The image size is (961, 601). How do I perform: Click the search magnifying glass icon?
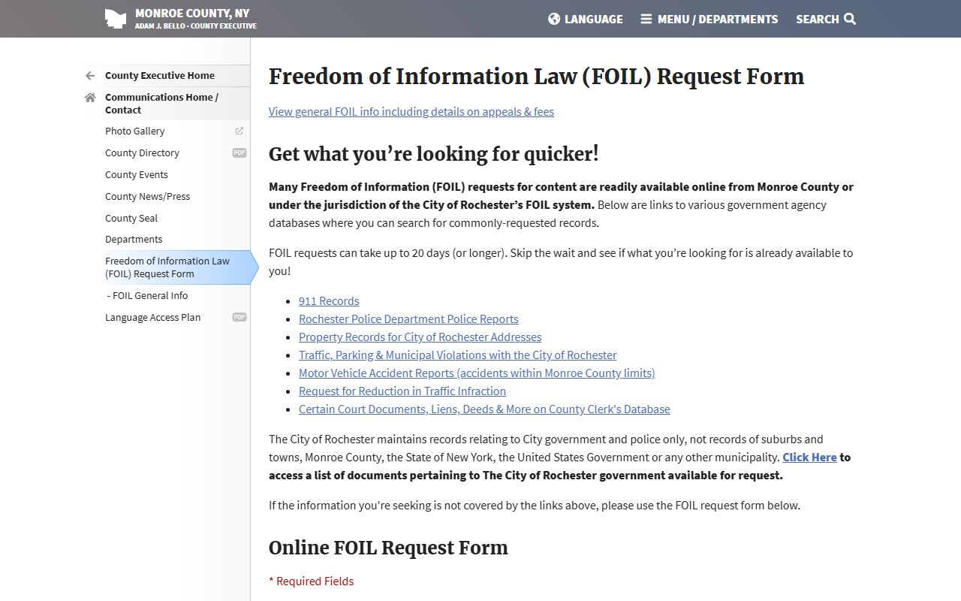[850, 19]
